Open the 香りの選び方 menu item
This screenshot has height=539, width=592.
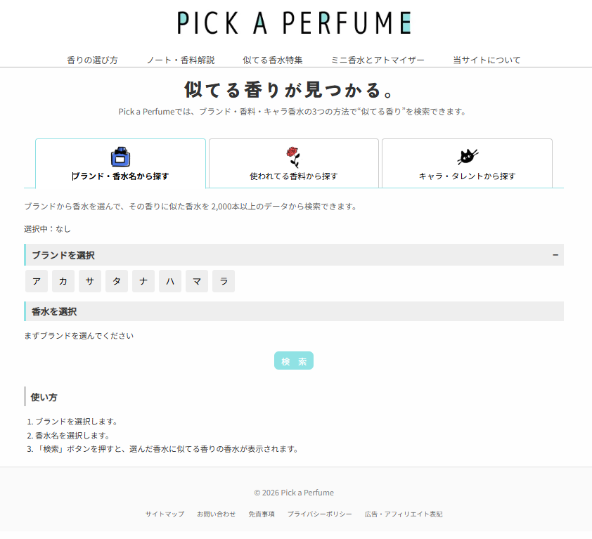coord(92,60)
